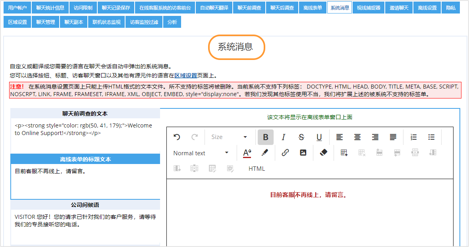Click insert column before icon
This screenshot has height=247, width=469.
point(432,153)
